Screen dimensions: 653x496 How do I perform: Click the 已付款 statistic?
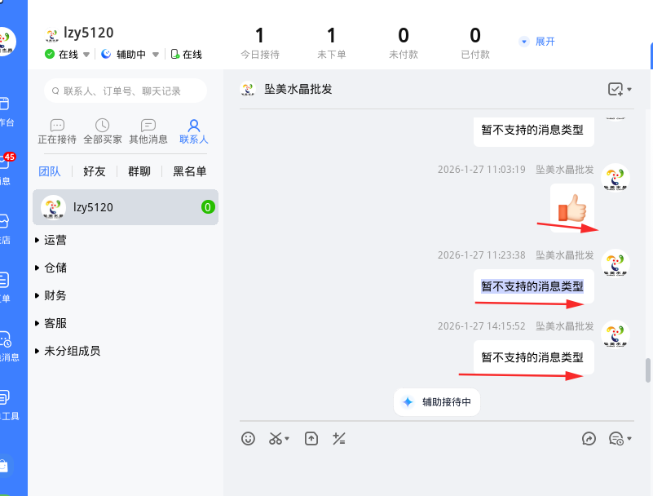(x=475, y=43)
